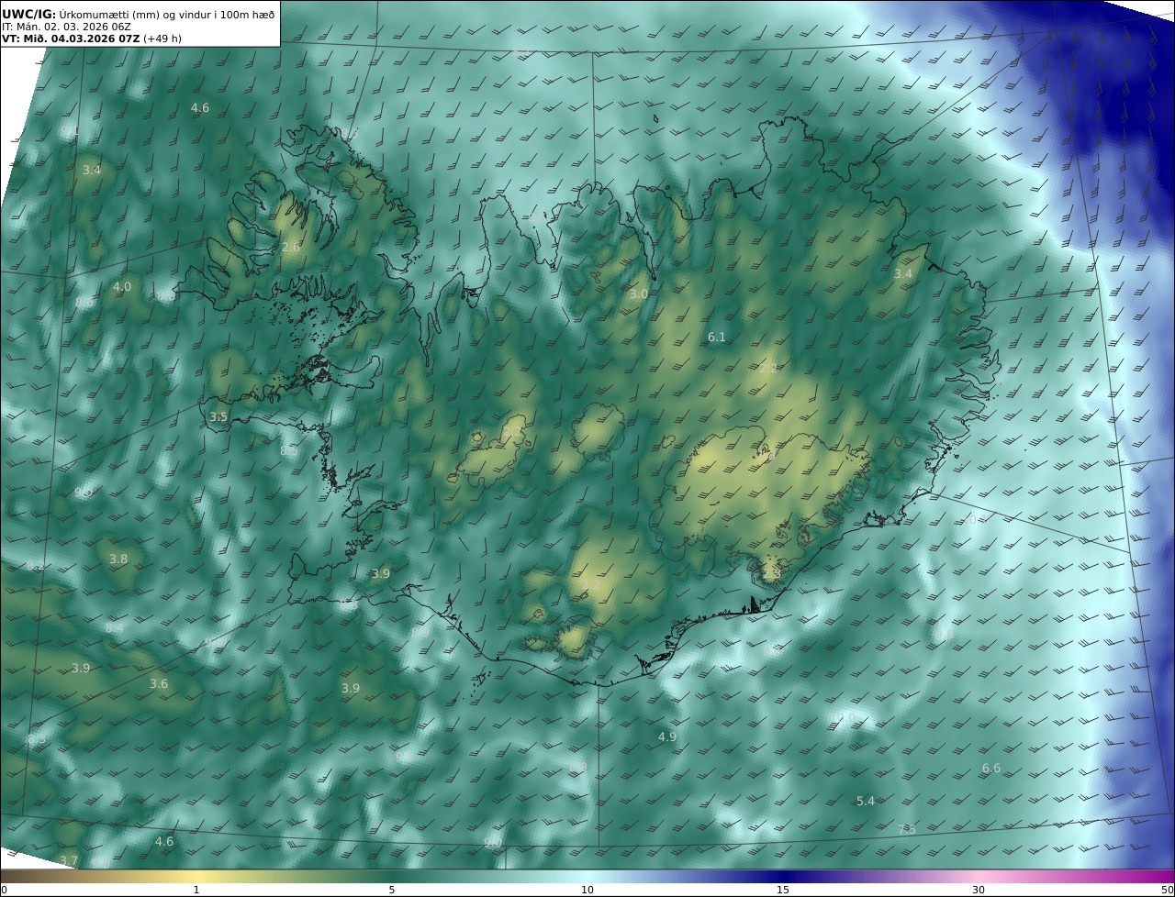Click the 3.6 value over the ocean
The height and width of the screenshot is (897, 1175).
click(x=159, y=683)
